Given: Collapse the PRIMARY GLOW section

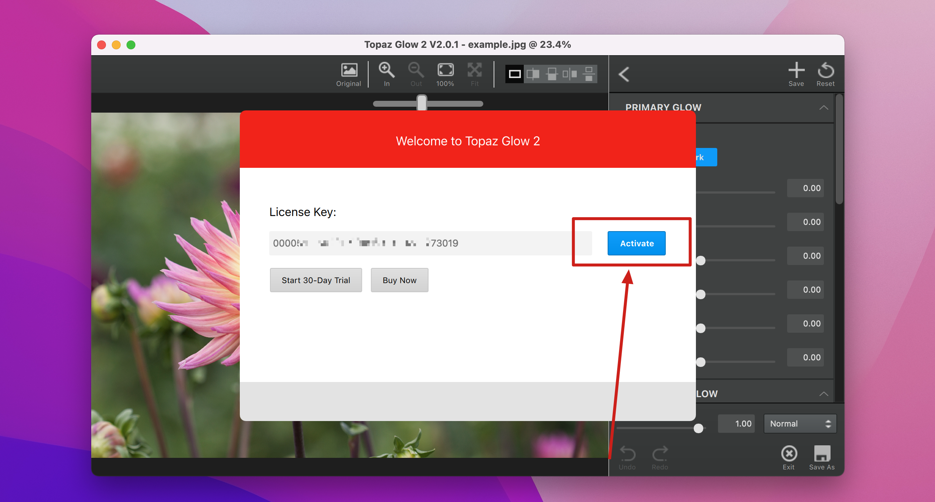Looking at the screenshot, I should pyautogui.click(x=824, y=107).
